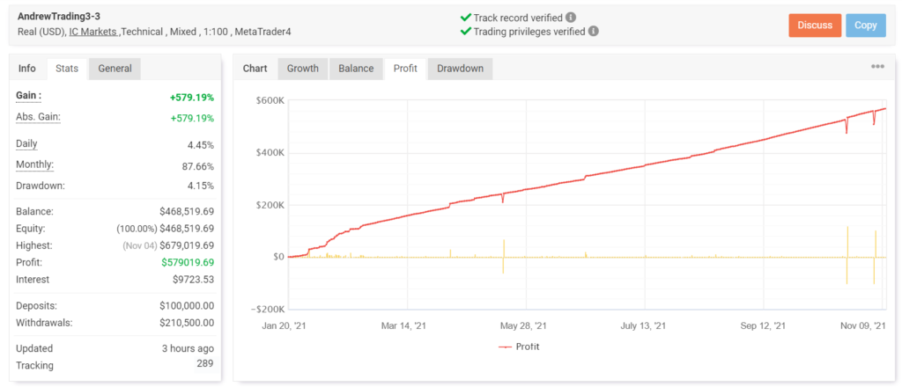The height and width of the screenshot is (387, 902).
Task: Click green checkmark next to Trading privileges verified
Action: pos(465,32)
